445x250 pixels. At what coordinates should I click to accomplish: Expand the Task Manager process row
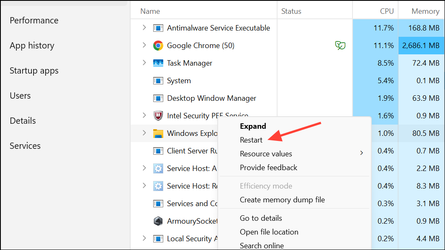click(x=144, y=63)
